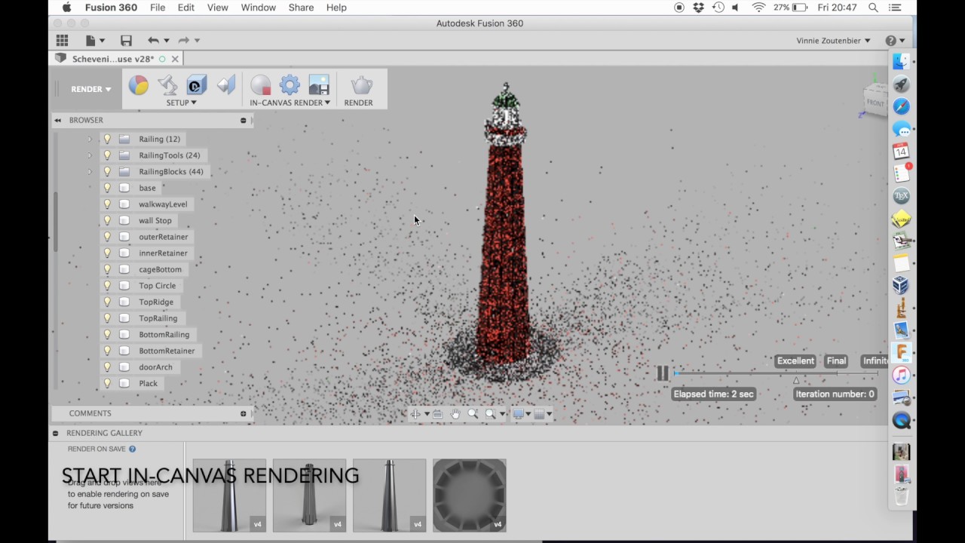Screen dimensions: 965x543
Task: Click the ViewCube Front face
Action: [x=875, y=103]
